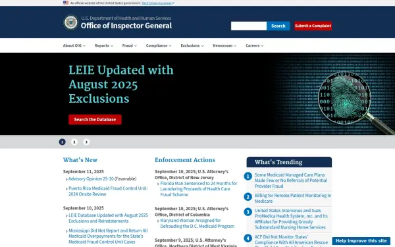Click the US flag icon in banner
Image resolution: width=395 pixels, height=247 pixels.
(66, 3)
